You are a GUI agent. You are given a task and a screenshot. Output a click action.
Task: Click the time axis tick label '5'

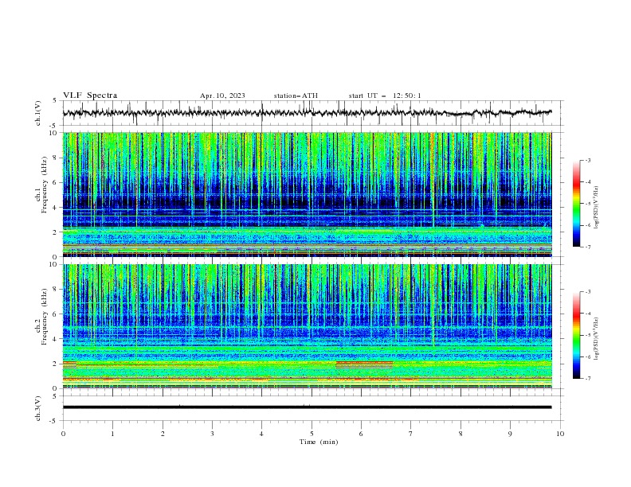click(x=312, y=434)
